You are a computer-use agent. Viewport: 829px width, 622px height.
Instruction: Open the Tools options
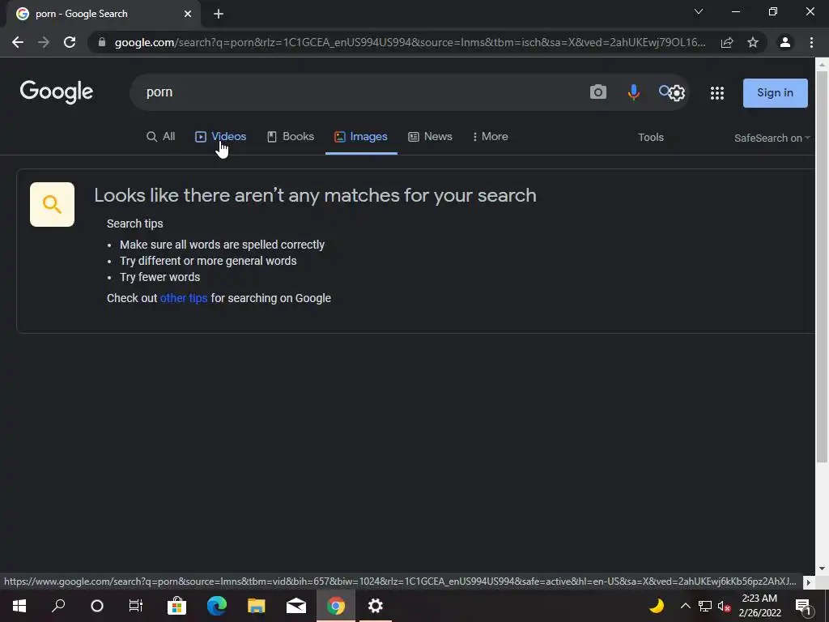[651, 138]
